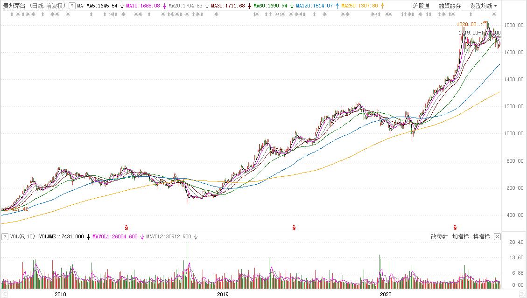Open 融资融券 link
527x298 pixels.
(450, 6)
